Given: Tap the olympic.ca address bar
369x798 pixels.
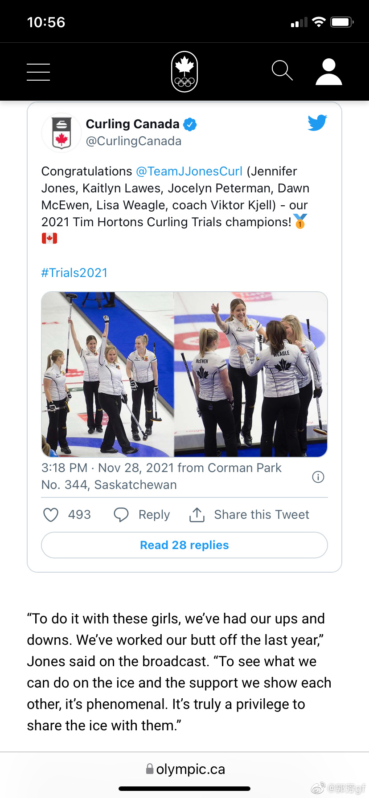Looking at the screenshot, I should 185,769.
